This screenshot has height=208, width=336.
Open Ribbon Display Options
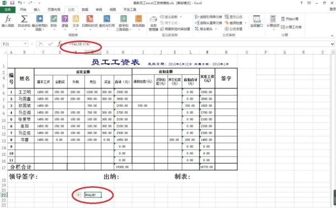[x=309, y=3]
